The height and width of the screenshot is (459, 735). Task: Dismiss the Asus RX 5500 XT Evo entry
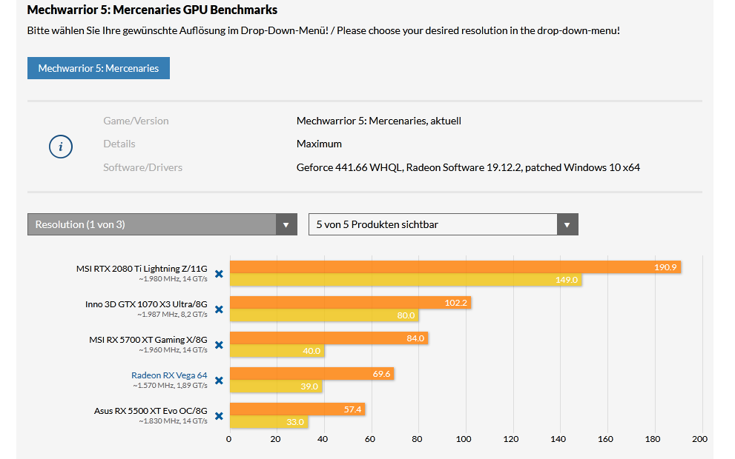tap(219, 416)
